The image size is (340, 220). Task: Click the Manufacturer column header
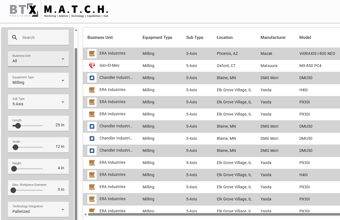coord(273,37)
